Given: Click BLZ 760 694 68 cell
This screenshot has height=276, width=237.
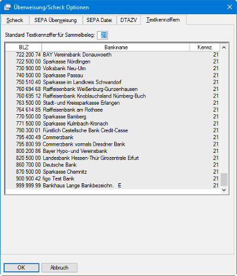Looking at the screenshot, I should pyautogui.click(x=28, y=89).
